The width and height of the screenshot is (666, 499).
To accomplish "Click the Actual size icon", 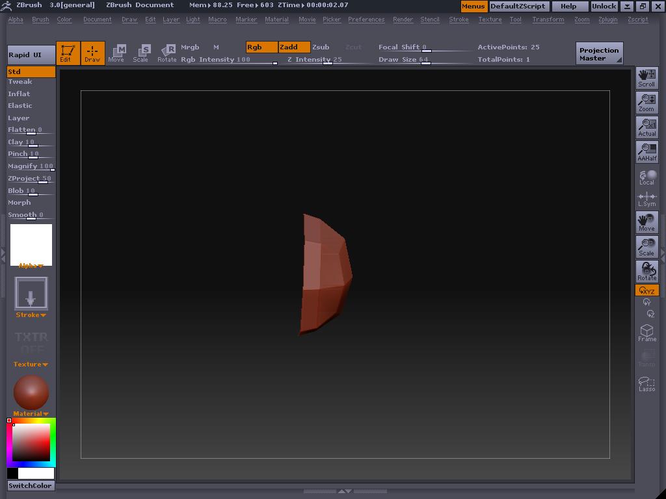I will [x=646, y=126].
